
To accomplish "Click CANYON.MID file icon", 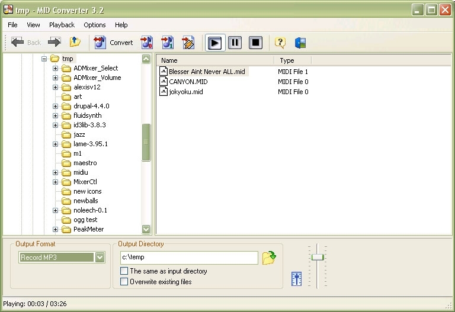I will click(x=164, y=82).
